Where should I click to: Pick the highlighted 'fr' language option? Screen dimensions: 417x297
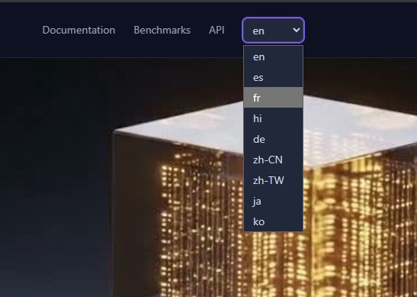[x=274, y=98]
